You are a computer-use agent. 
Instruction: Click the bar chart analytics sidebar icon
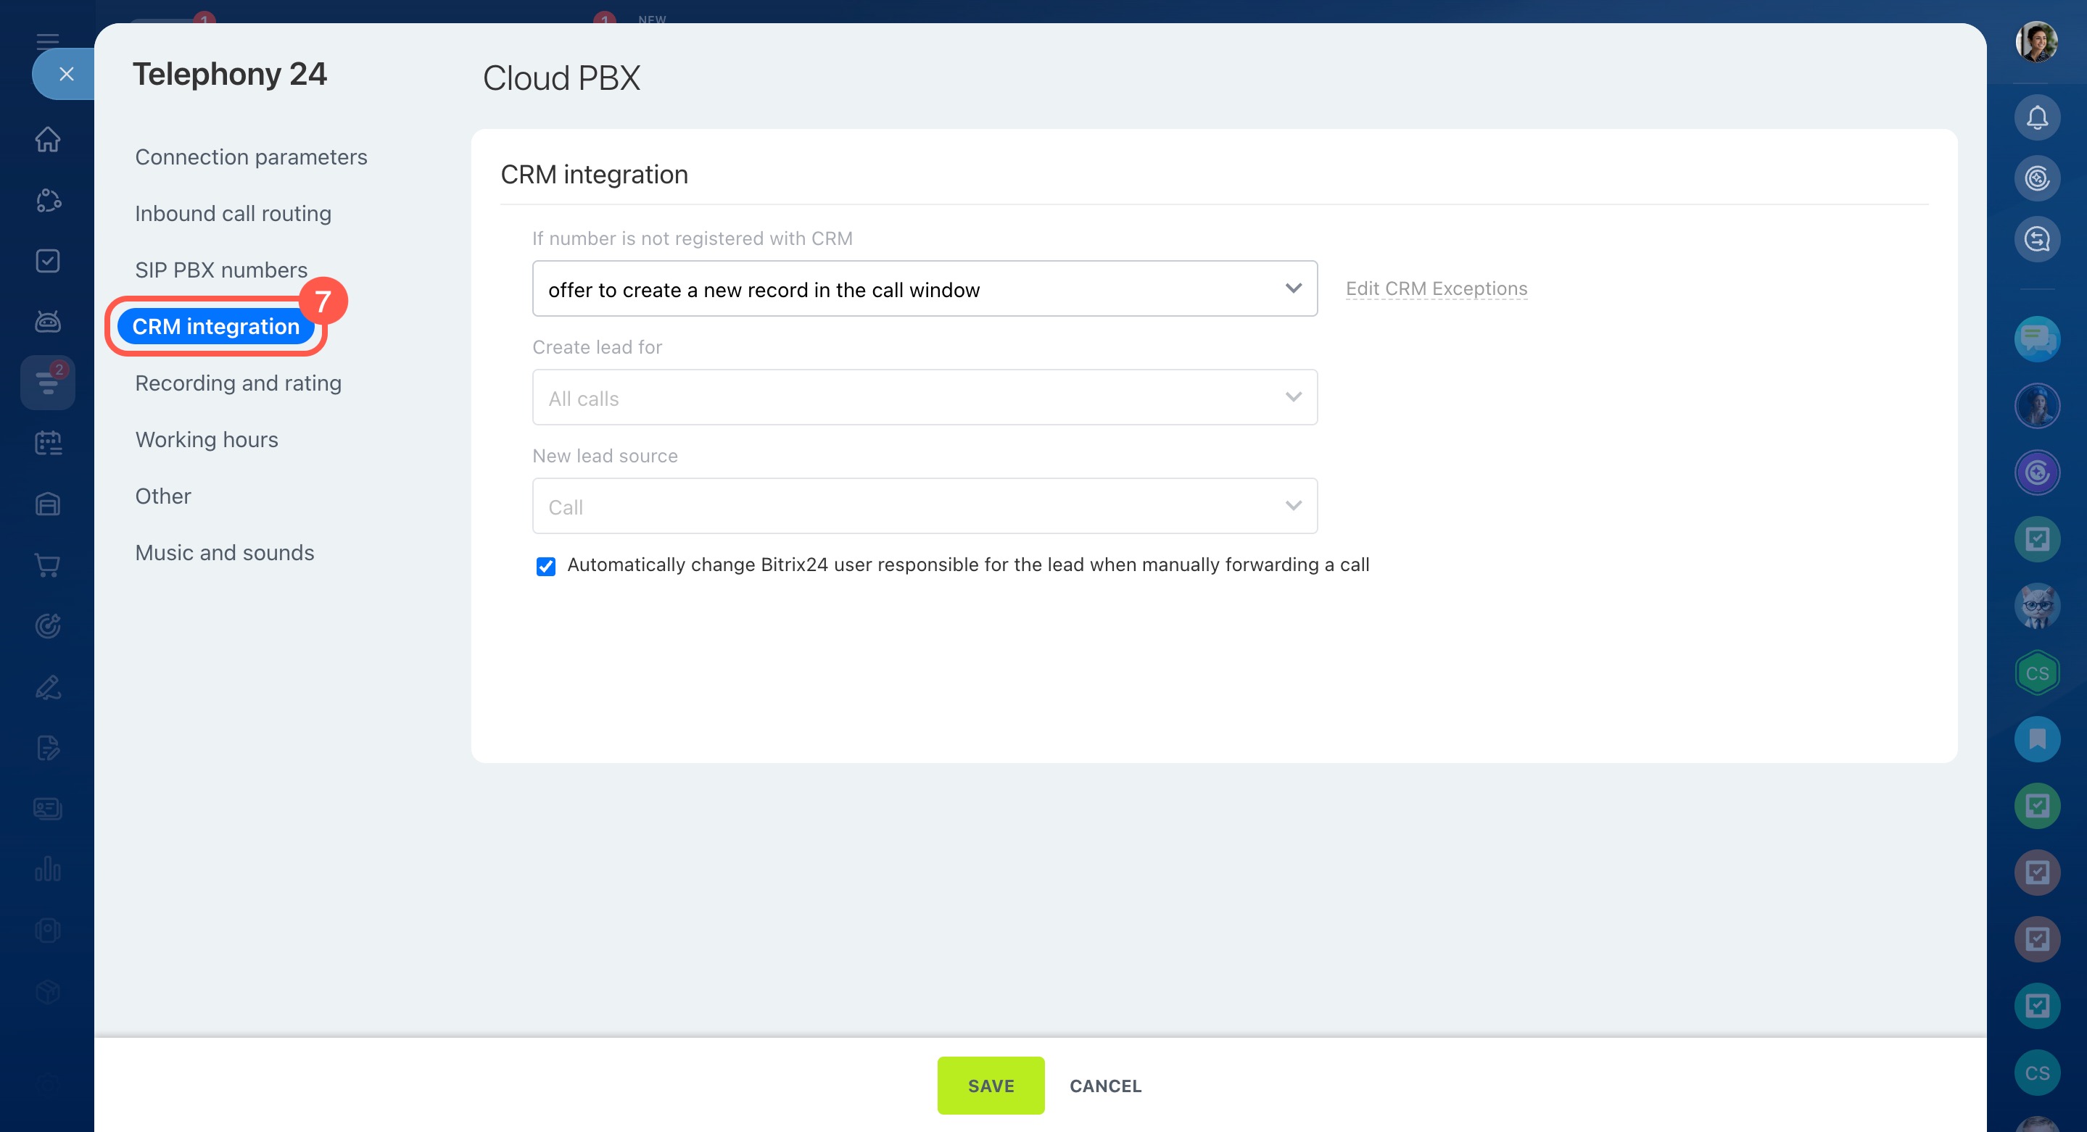click(x=48, y=869)
